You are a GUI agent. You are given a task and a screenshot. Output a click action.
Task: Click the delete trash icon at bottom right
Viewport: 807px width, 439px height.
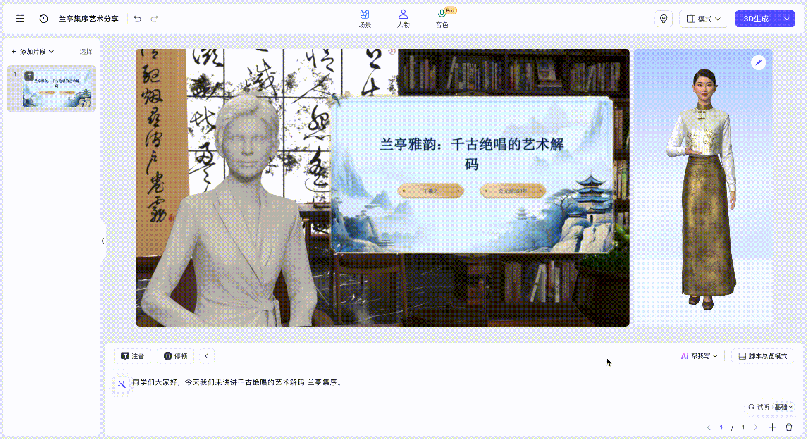click(x=790, y=427)
